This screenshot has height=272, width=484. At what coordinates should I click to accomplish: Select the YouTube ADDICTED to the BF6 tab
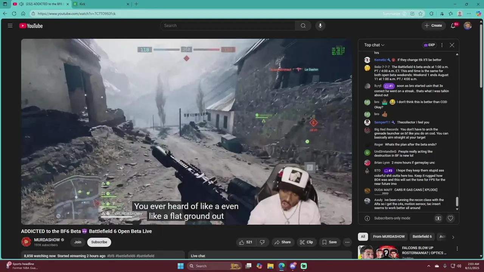[40, 4]
